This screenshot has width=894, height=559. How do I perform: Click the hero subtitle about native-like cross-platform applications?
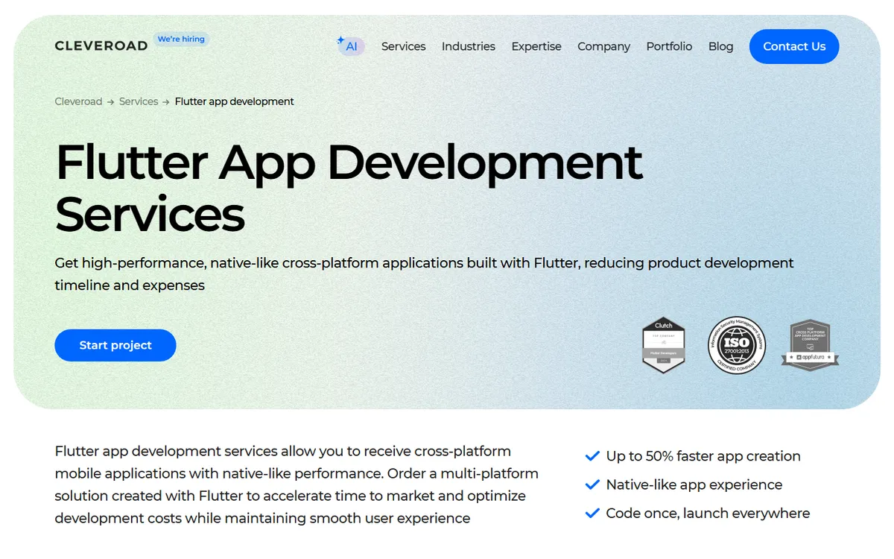(424, 274)
